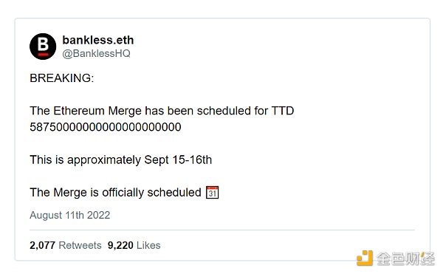Click the @BanklessHQ handle

coord(96,53)
